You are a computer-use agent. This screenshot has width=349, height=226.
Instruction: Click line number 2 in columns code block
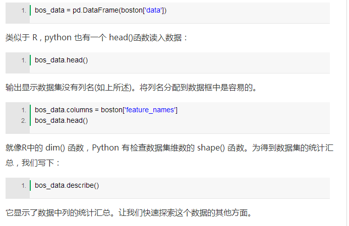click(x=24, y=121)
